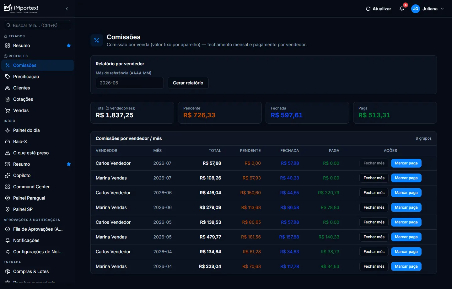The height and width of the screenshot is (289, 452).
Task: Click the percent icon beside Comissões heading
Action: pyautogui.click(x=97, y=40)
